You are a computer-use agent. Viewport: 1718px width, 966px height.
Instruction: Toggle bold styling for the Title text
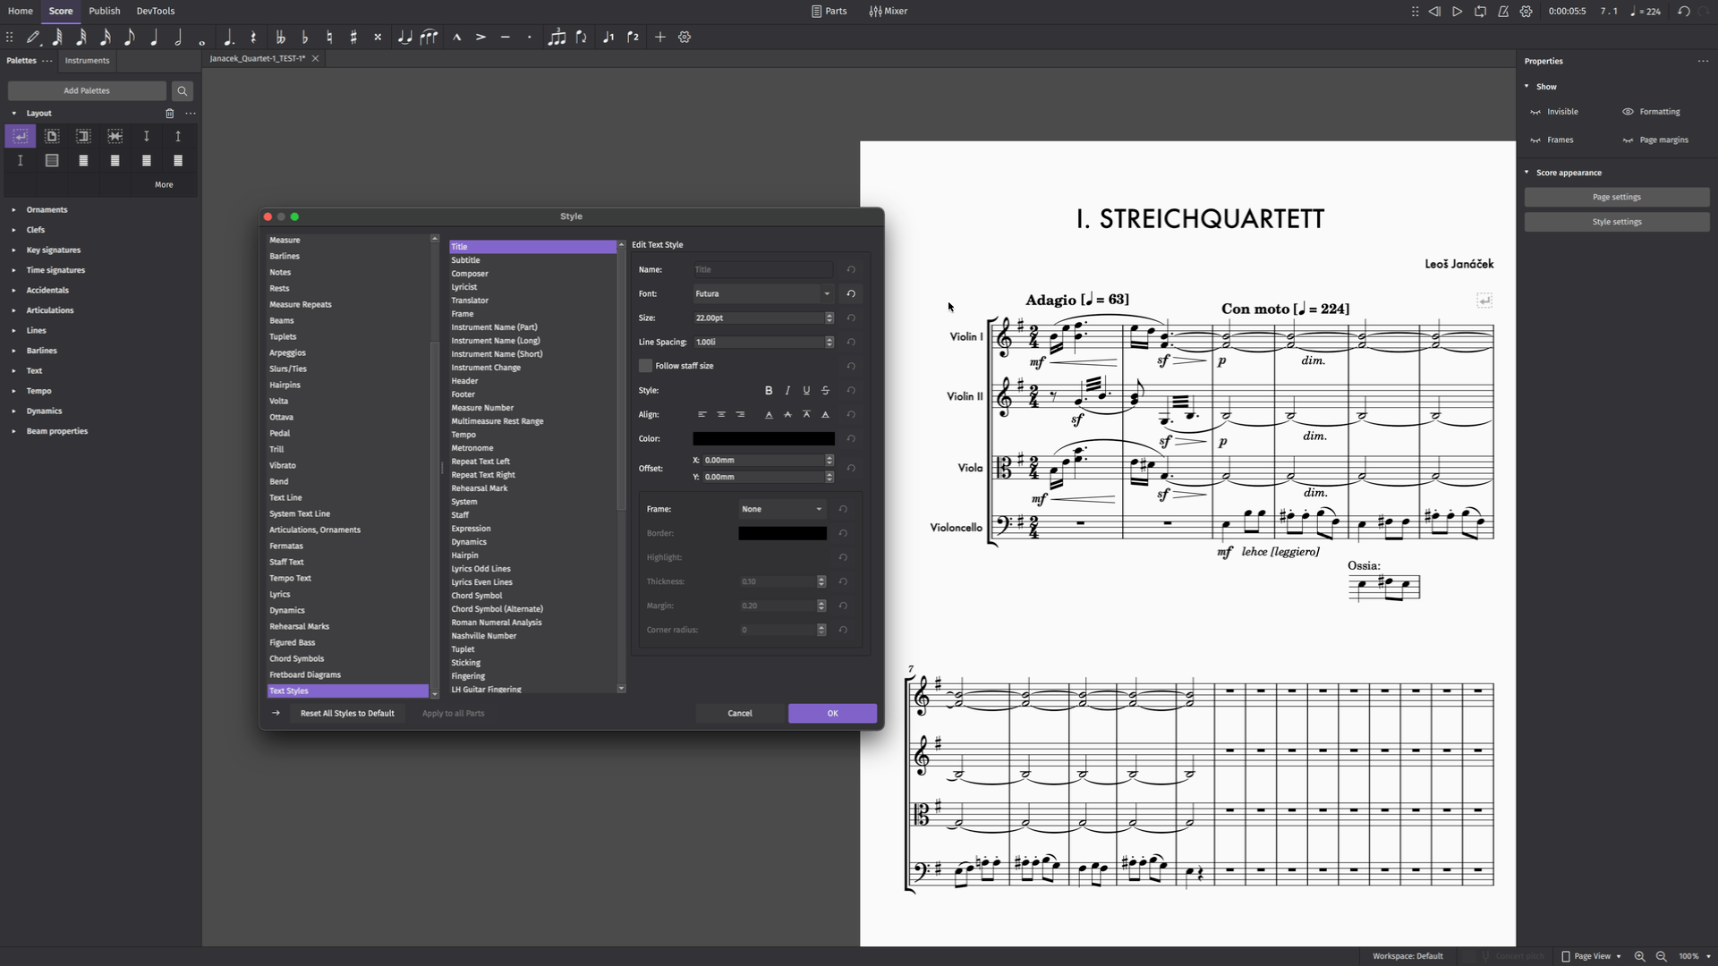click(x=769, y=390)
